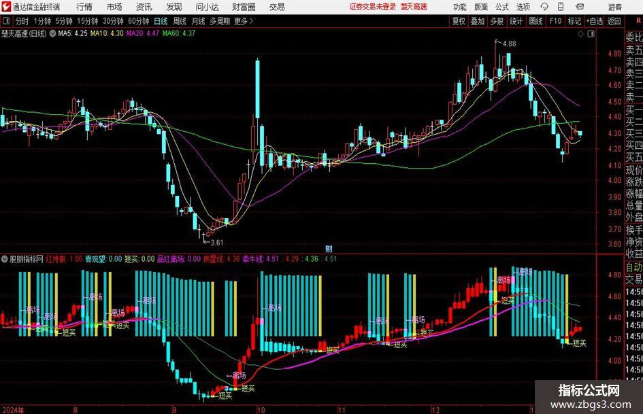The height and width of the screenshot is (414, 643).
Task: Click the 2024年 label on the time axis
Action: (13, 409)
